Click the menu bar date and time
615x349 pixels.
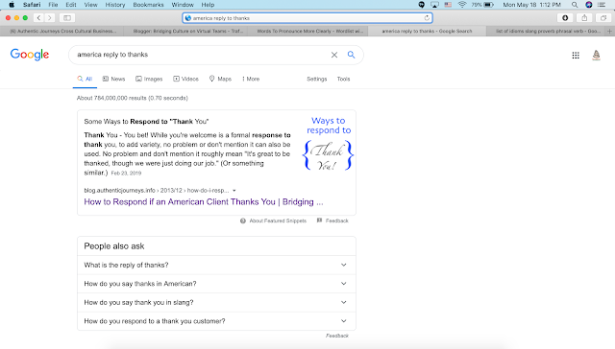531,5
